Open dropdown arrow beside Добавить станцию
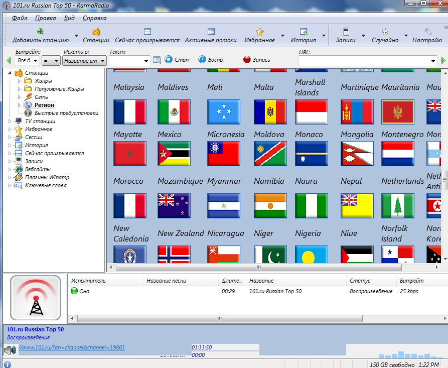 point(76,36)
